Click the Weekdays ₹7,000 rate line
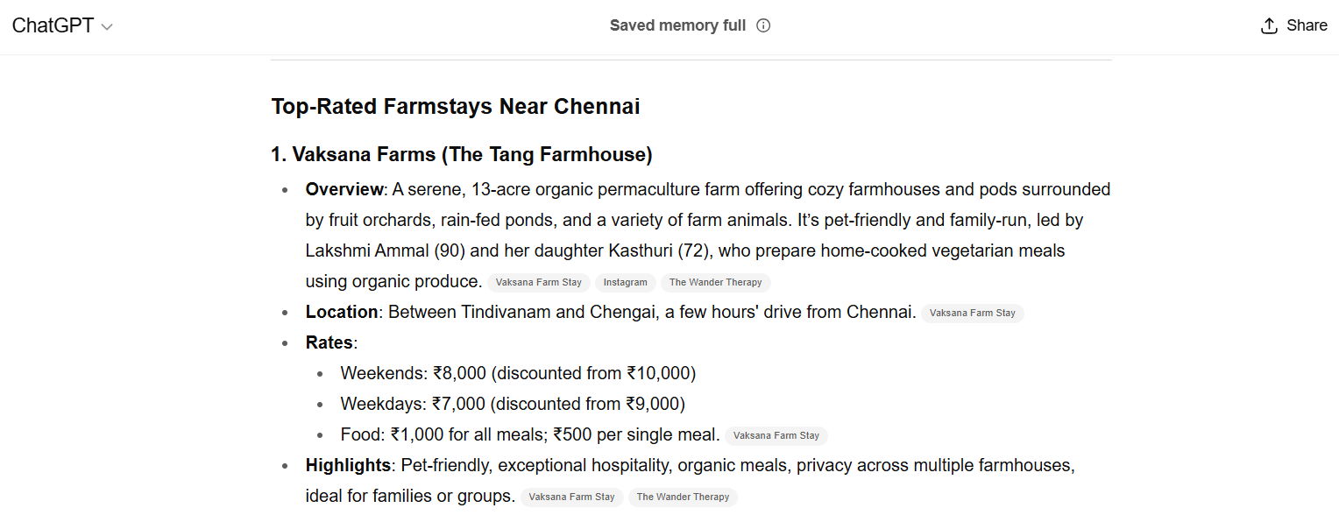Image resolution: width=1339 pixels, height=515 pixels. (512, 404)
